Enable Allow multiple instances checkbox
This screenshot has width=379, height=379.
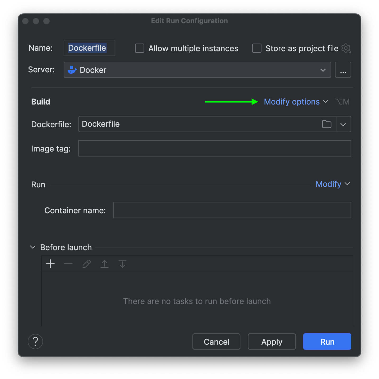pos(140,48)
